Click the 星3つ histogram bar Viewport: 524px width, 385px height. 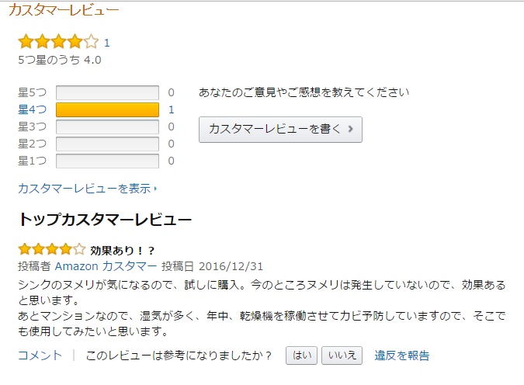[x=107, y=127]
